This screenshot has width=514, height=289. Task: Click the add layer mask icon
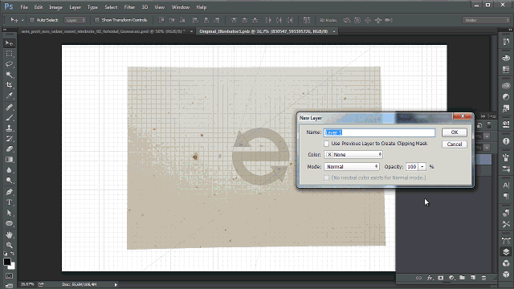441,278
